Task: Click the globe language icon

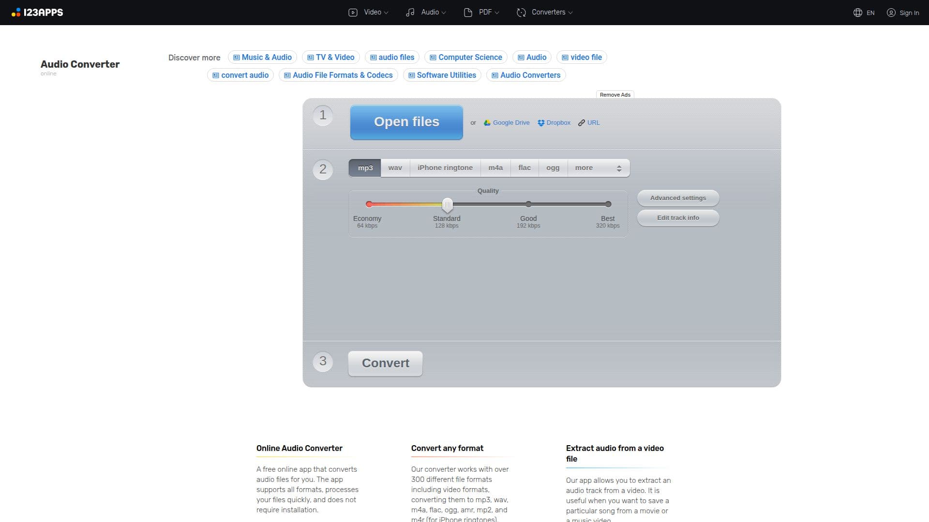Action: click(x=857, y=13)
